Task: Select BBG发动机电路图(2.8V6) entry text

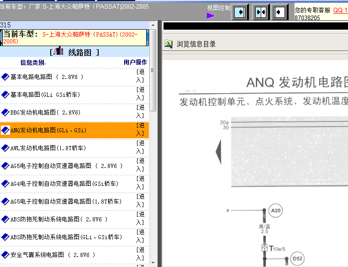Action: click(46, 112)
